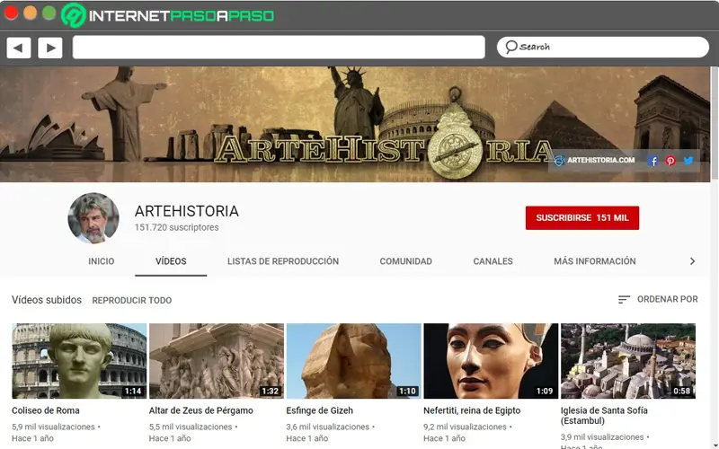This screenshot has width=719, height=449.
Task: Click the browser back arrow button
Action: 19,48
